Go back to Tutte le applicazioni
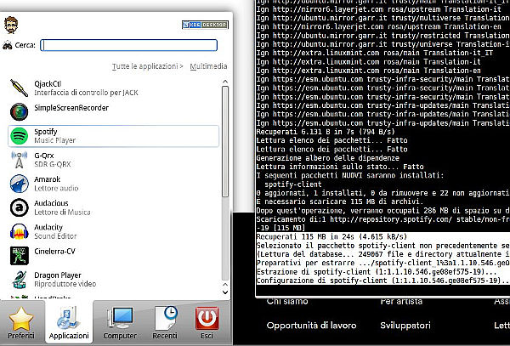This screenshot has width=510, height=346. click(147, 66)
